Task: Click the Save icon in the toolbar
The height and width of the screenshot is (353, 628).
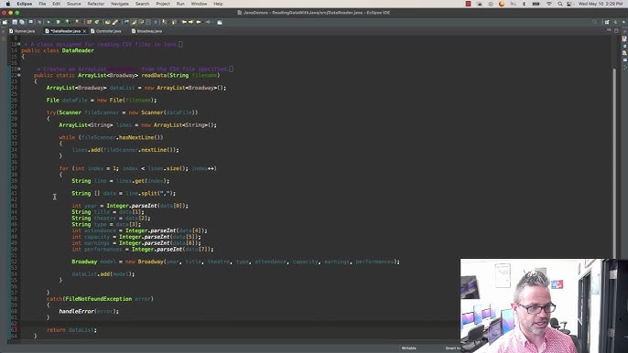Action: pyautogui.click(x=15, y=22)
